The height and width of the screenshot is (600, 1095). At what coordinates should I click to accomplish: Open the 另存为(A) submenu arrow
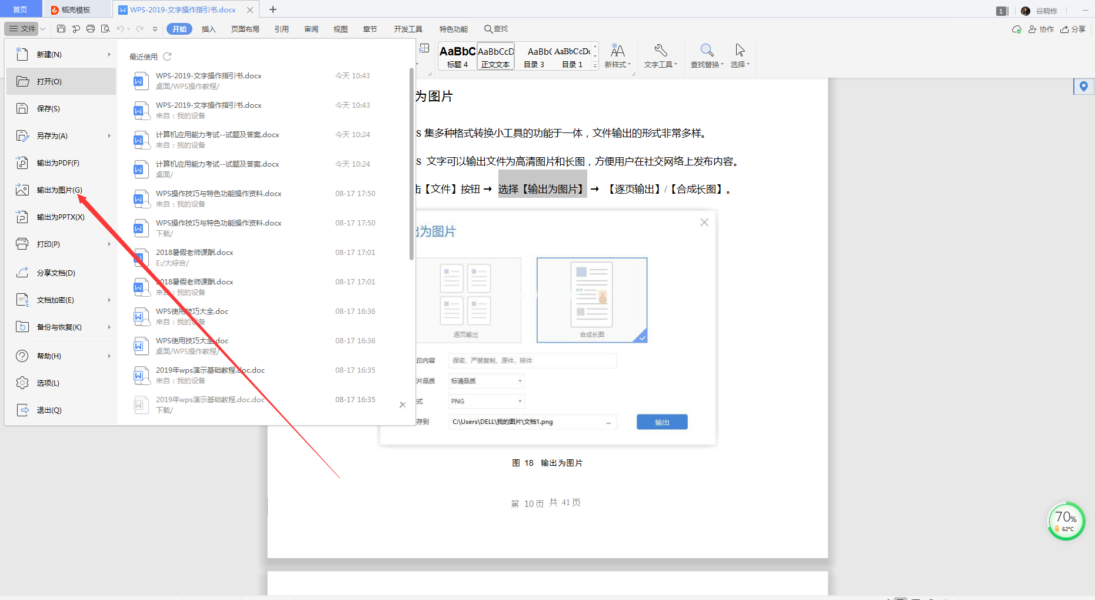tap(109, 135)
